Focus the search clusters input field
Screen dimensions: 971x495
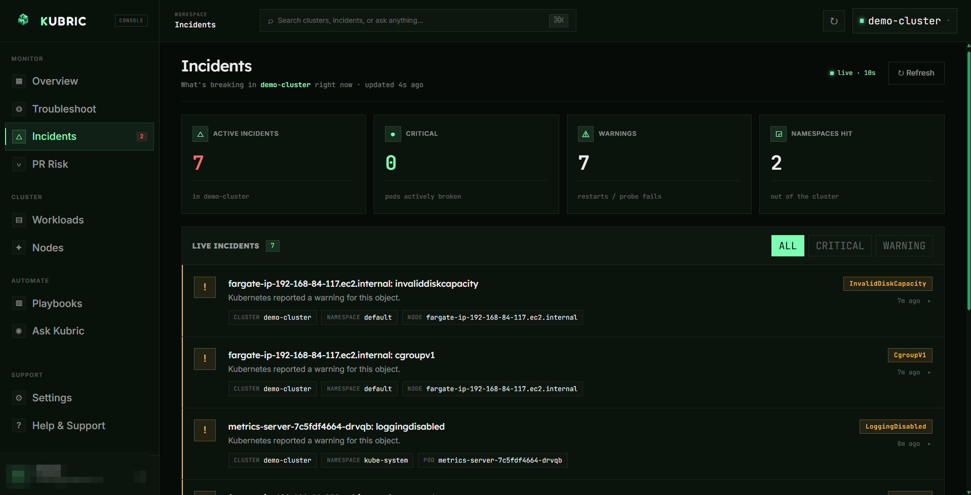(x=418, y=20)
